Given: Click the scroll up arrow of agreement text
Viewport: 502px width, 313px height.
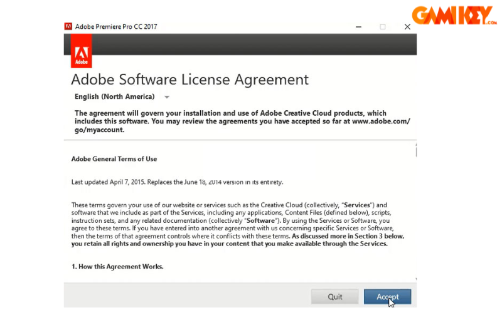Looking at the screenshot, I should [415, 143].
